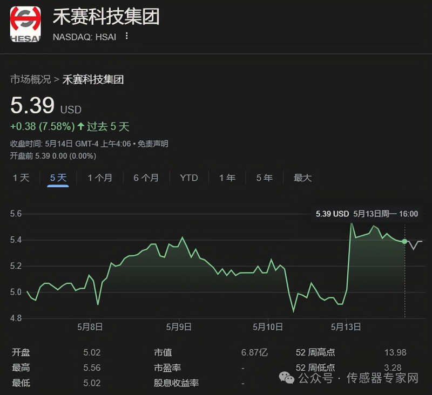Switch chart to 1 天 range
The width and height of the screenshot is (432, 395).
pyautogui.click(x=21, y=178)
